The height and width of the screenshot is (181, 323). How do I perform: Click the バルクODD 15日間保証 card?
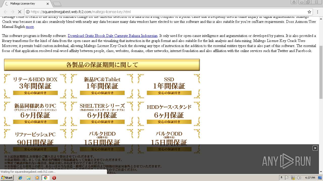(x=169, y=141)
